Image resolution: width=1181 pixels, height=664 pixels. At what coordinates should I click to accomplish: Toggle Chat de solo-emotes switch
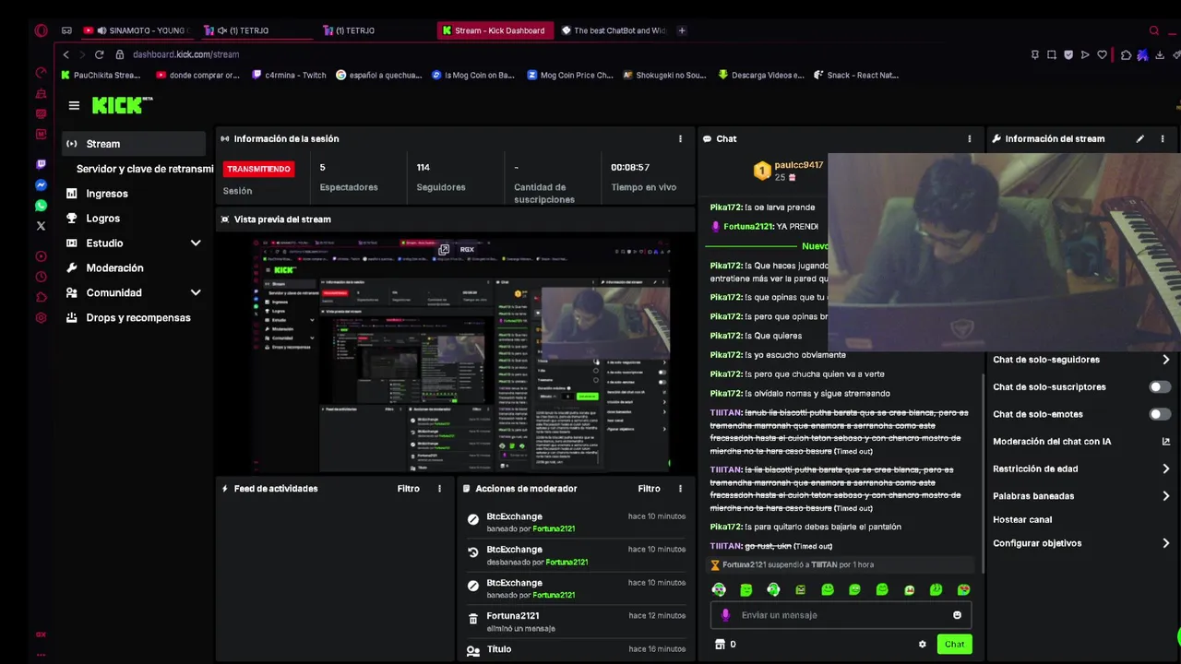[1160, 414]
